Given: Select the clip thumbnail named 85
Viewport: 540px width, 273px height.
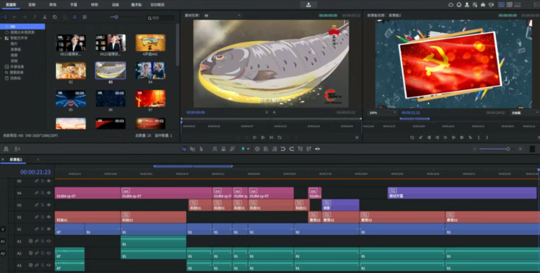Looking at the screenshot, I should click(70, 98).
